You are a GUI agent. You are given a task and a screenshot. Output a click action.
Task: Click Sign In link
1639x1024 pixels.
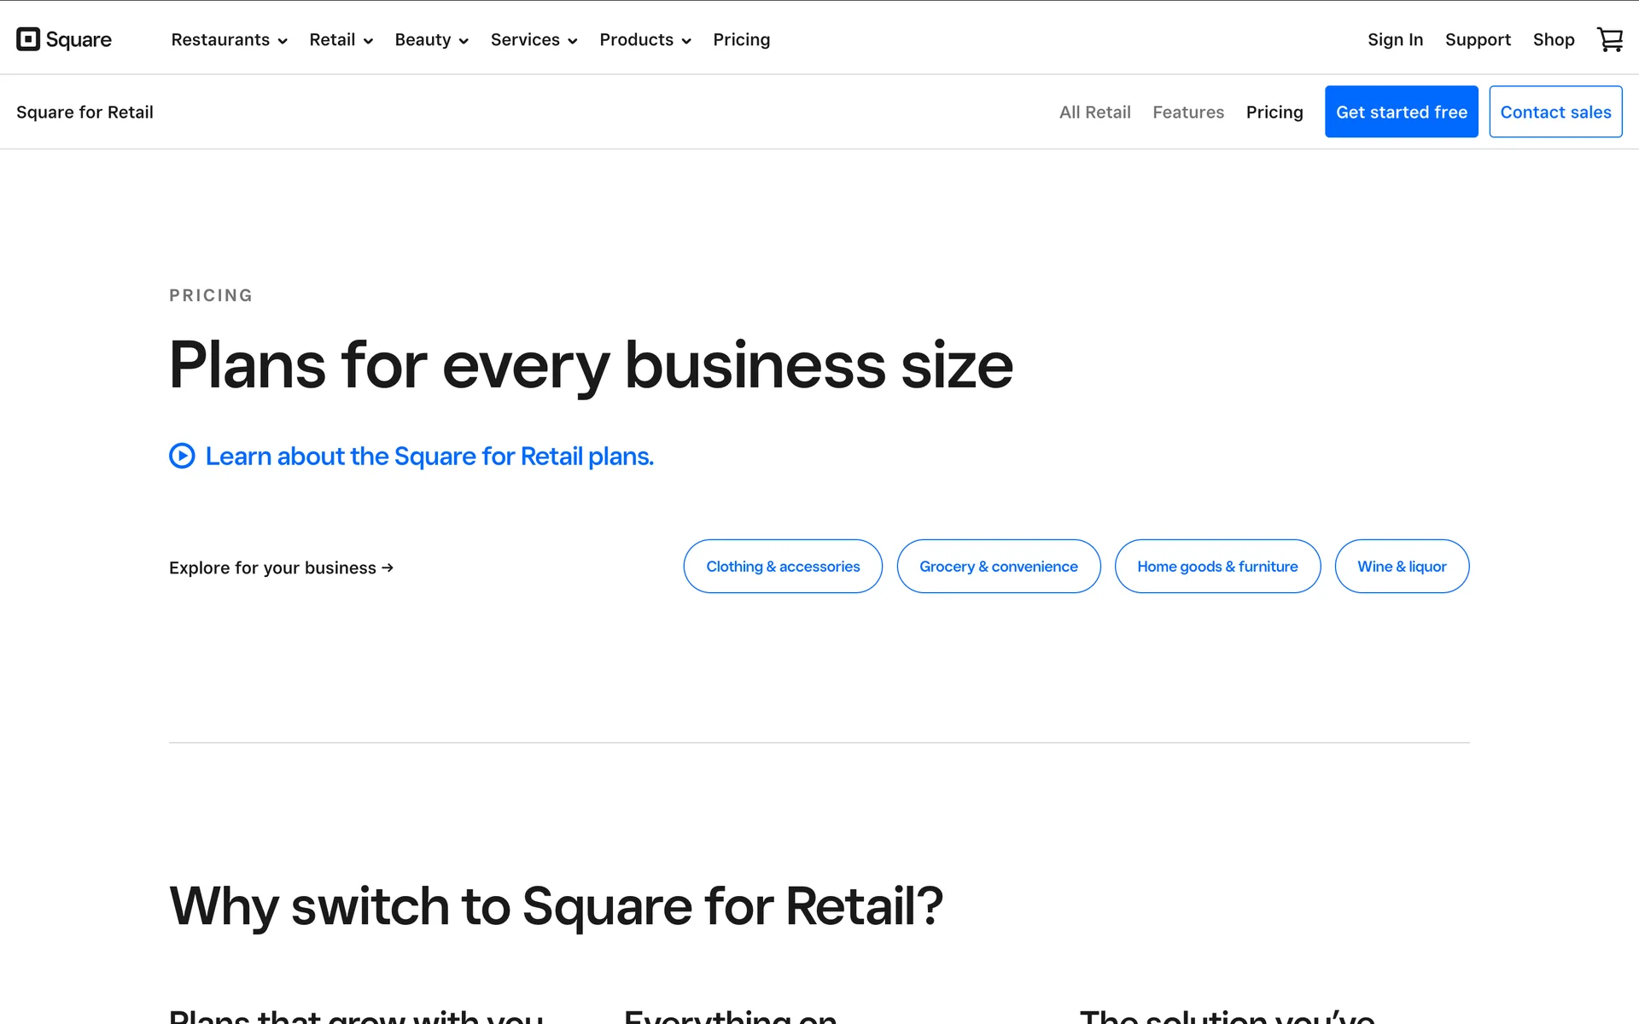(1395, 40)
